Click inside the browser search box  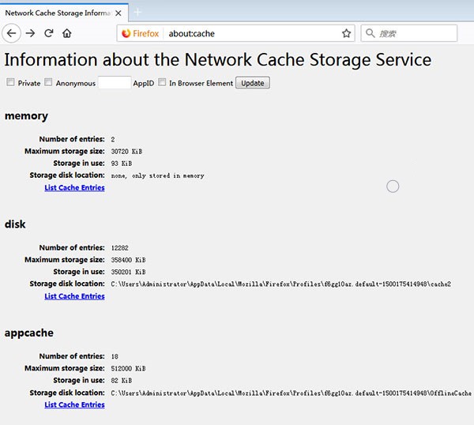415,33
